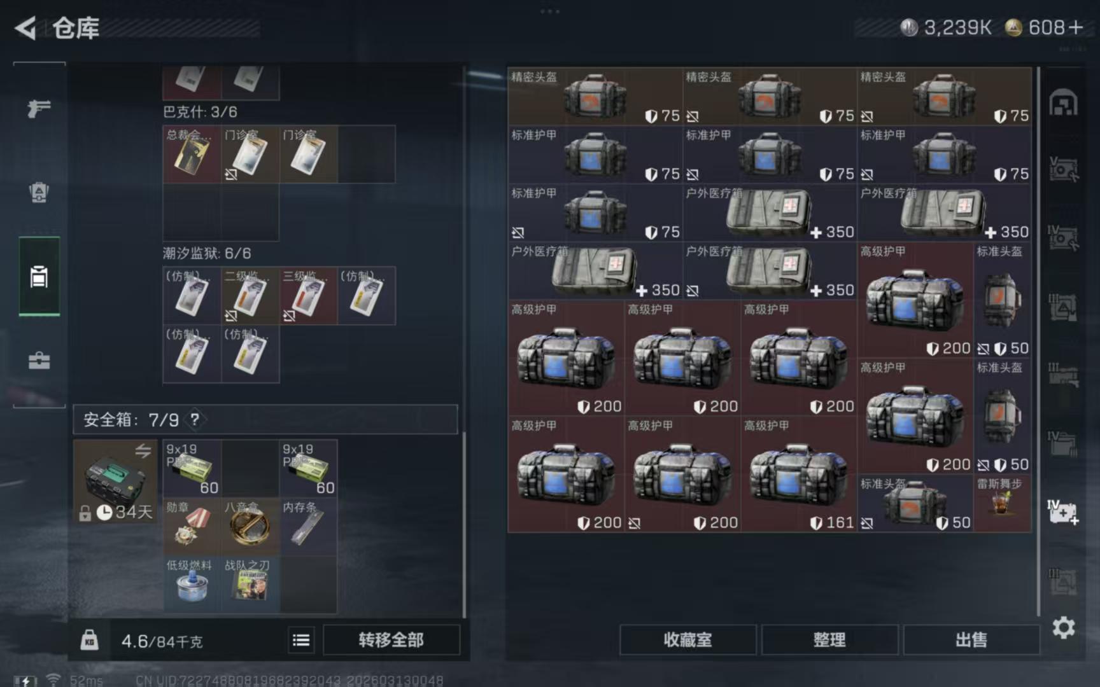Click the 整理 organize button
Image resolution: width=1100 pixels, height=687 pixels.
pos(830,640)
